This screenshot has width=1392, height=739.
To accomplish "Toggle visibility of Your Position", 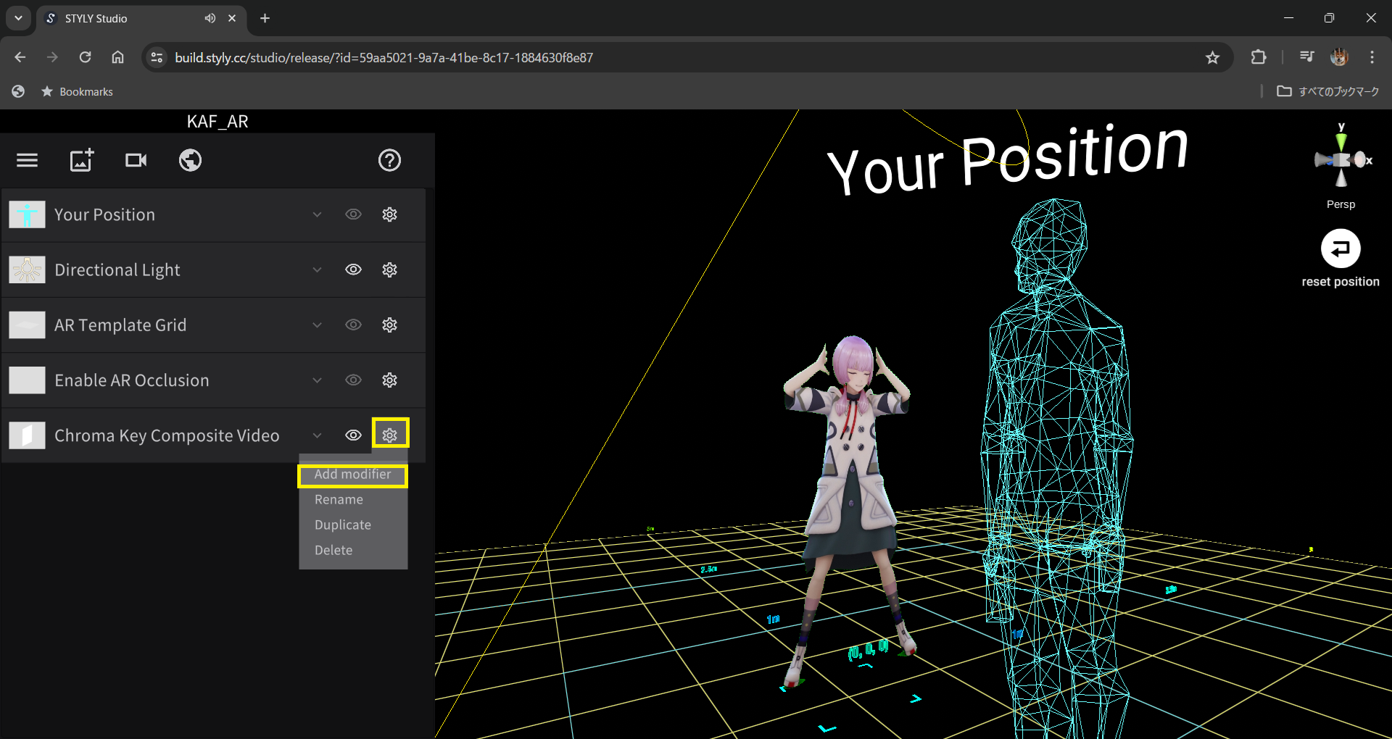I will click(353, 214).
